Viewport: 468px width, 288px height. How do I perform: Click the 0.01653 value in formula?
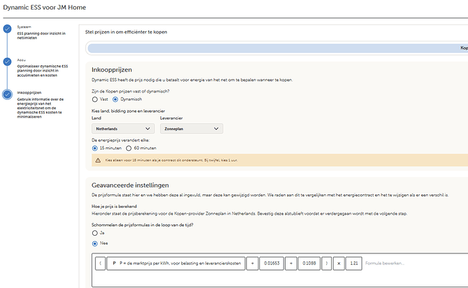point(271,264)
